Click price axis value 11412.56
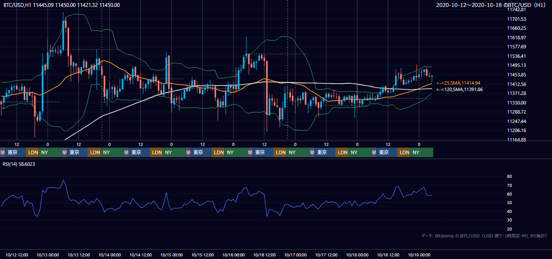The image size is (552, 259). (x=516, y=84)
